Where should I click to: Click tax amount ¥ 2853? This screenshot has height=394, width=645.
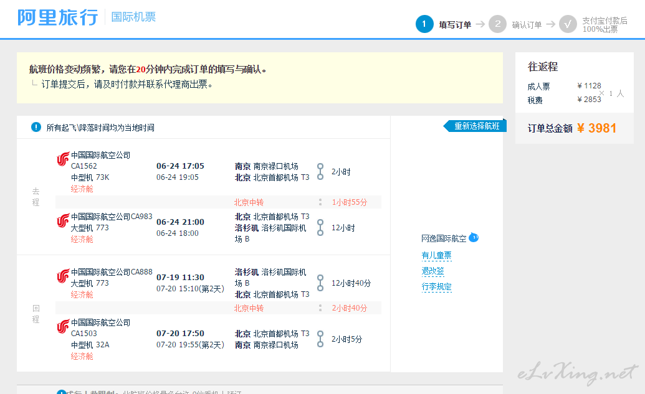click(589, 100)
